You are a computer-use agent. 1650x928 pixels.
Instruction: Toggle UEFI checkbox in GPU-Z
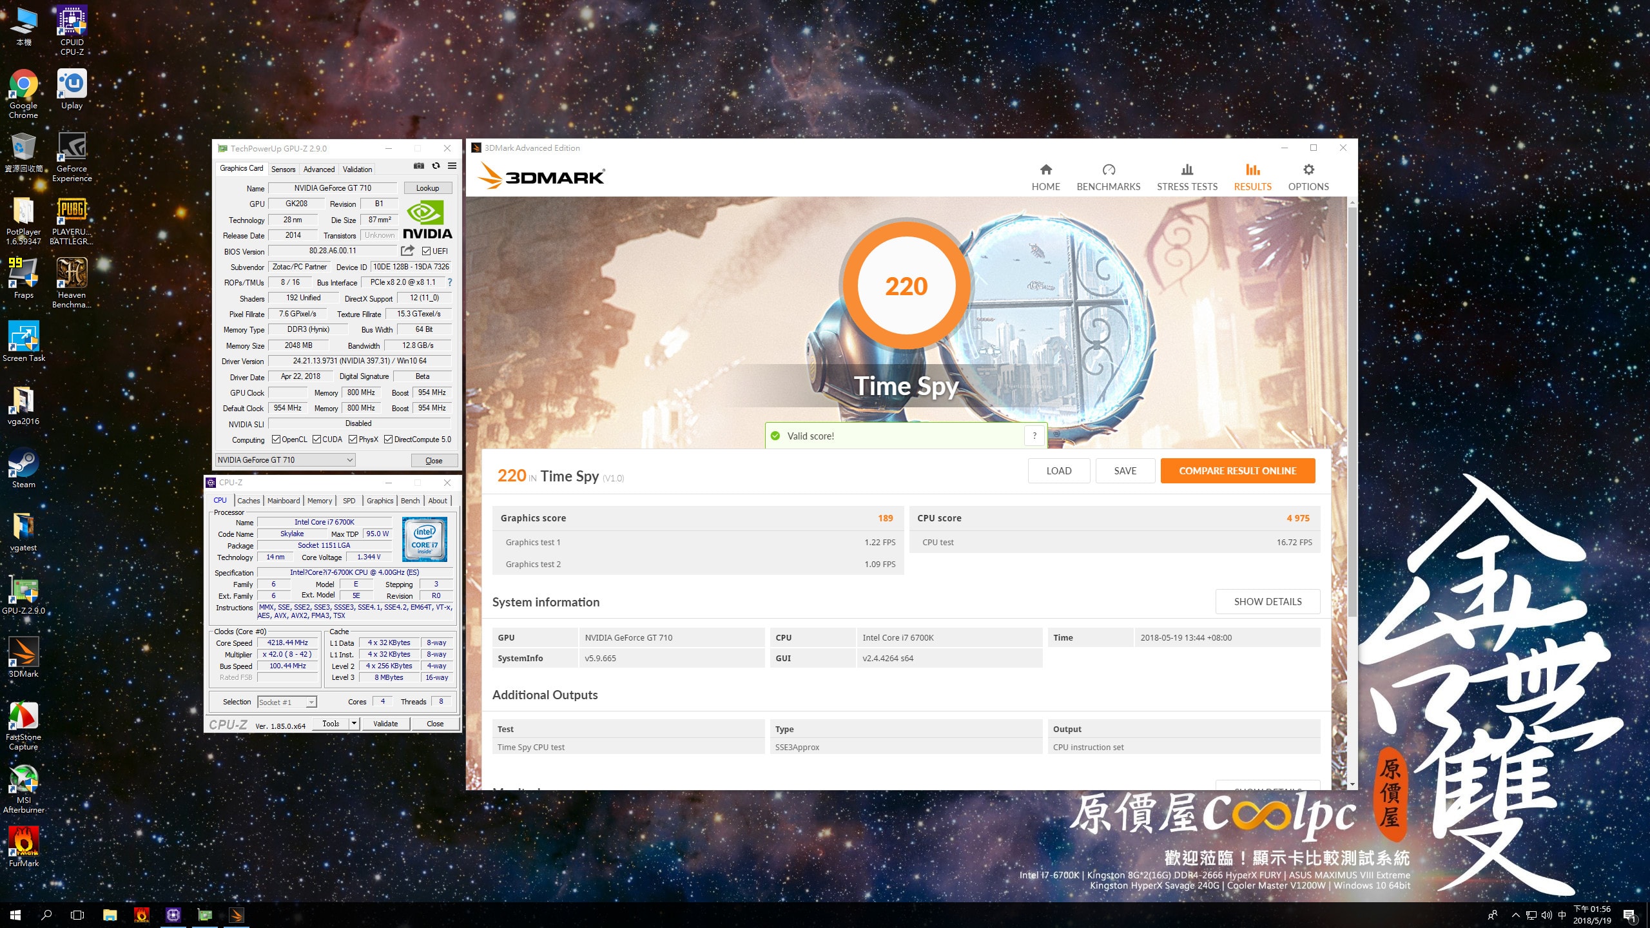[426, 251]
